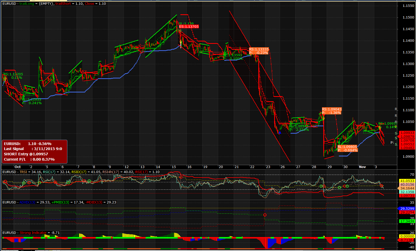Click the red 29.2254 -MDI value tag
This screenshot has width=416, height=251.
[406, 212]
